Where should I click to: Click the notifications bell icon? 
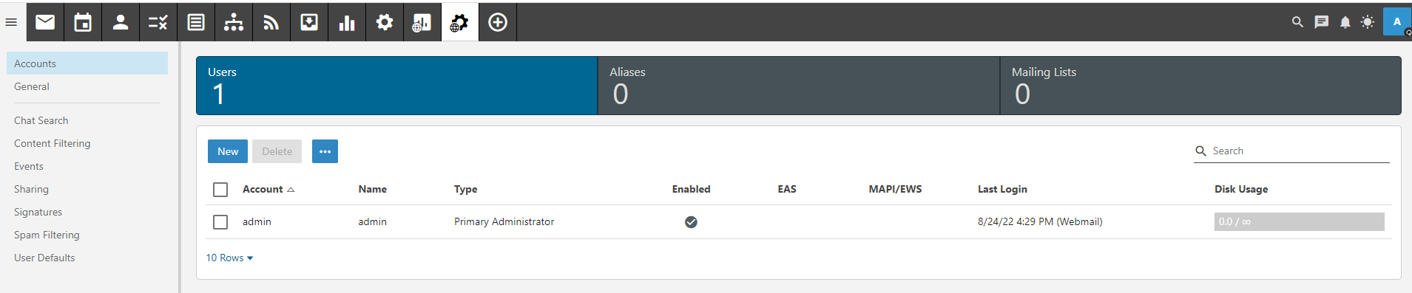tap(1345, 22)
